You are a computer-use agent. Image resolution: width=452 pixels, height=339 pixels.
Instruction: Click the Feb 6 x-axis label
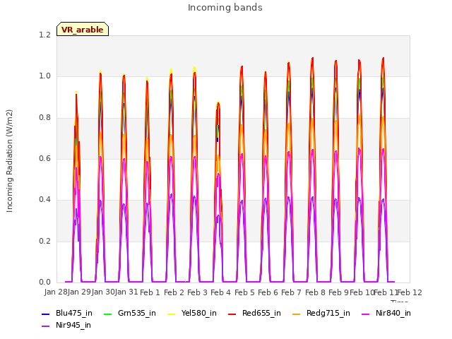coord(268,292)
